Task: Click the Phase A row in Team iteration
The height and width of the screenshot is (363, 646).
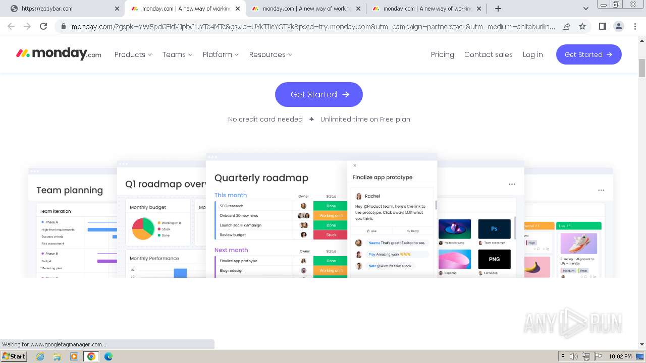Action: (78, 222)
